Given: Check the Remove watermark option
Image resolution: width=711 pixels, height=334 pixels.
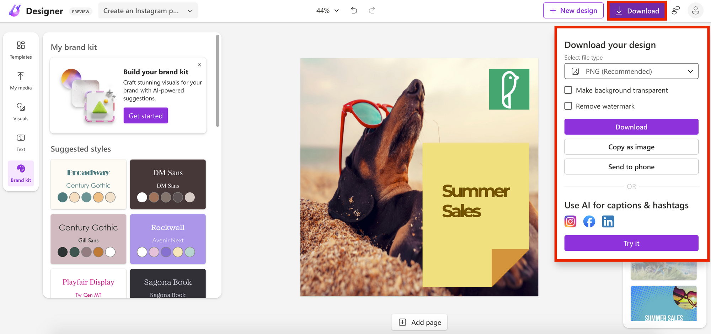Looking at the screenshot, I should pos(568,106).
